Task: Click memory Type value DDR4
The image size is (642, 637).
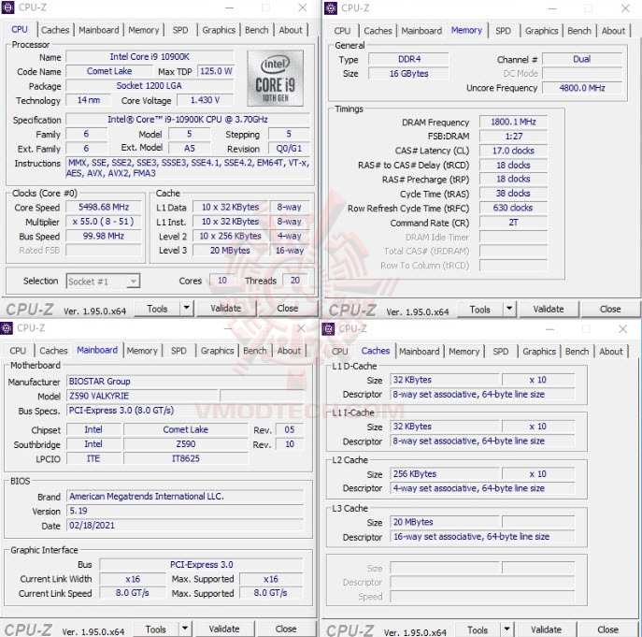Action: pyautogui.click(x=409, y=59)
